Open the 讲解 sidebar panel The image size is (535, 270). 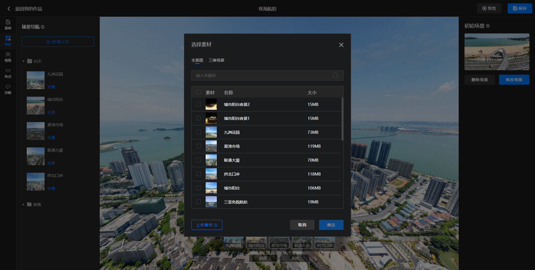click(8, 89)
